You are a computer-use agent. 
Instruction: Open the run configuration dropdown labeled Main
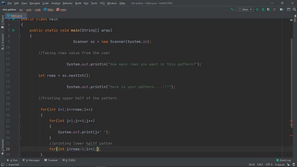point(245,9)
